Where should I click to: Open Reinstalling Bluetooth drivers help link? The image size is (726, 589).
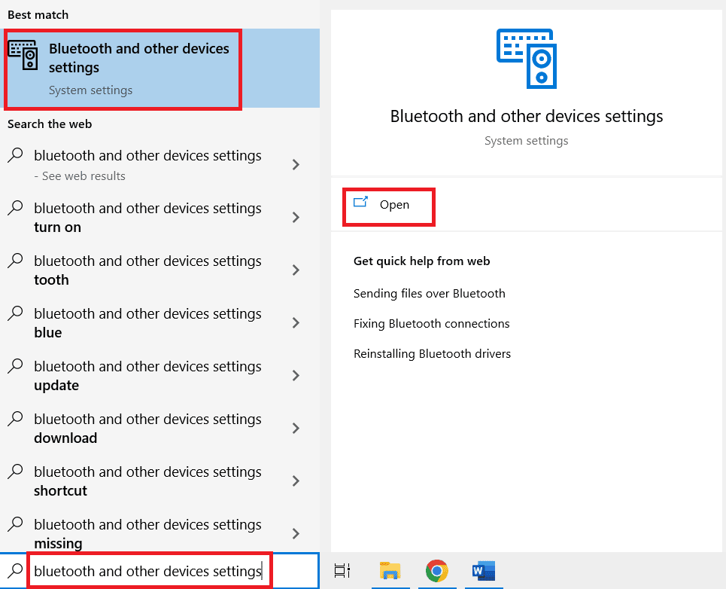tap(432, 353)
